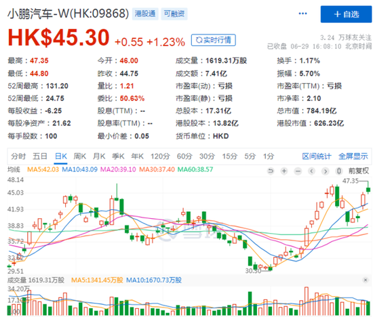373x317 pixels.
Task: Click the stock title 小鹏汽车-W(HK:09868)
Action: (68, 14)
